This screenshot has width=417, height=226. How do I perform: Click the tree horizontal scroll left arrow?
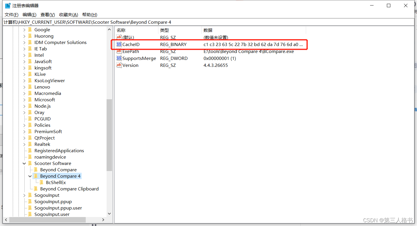click(6, 220)
